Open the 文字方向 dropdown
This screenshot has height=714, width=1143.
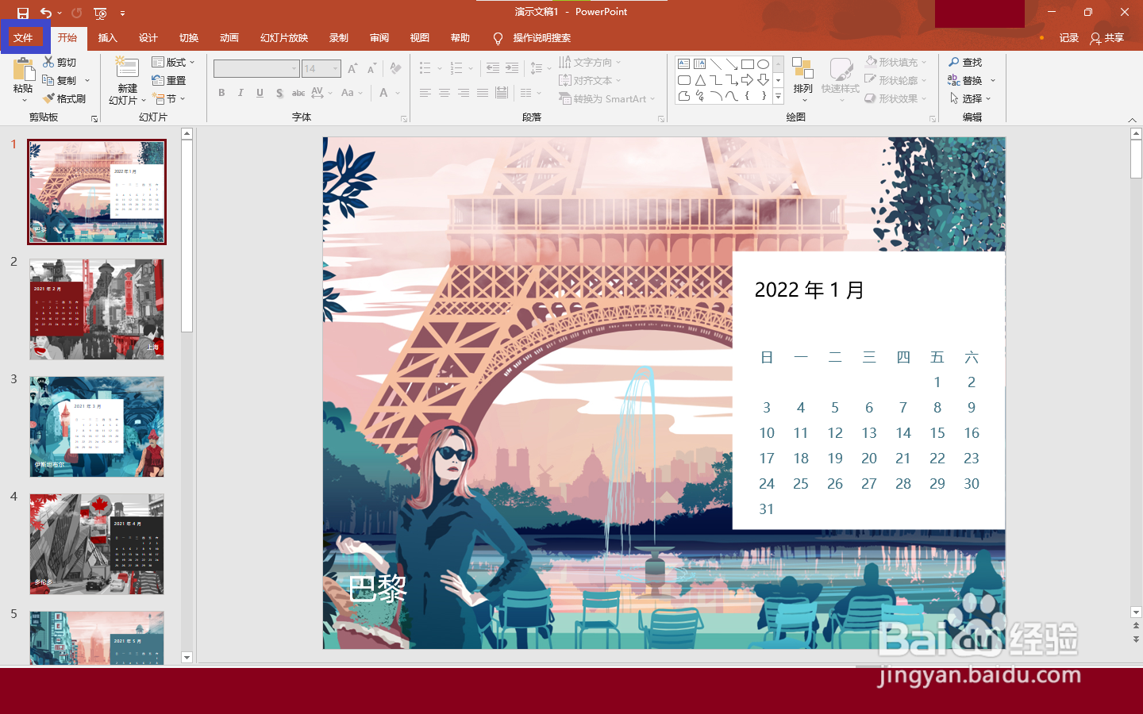tap(590, 62)
